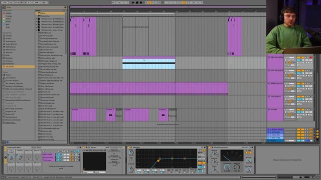Stop playback with the Stop button
Viewport: 321px width, 180px height.
point(137,2)
